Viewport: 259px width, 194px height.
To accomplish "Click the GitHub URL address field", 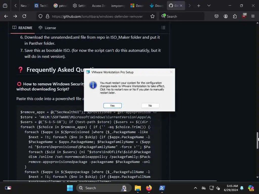I will tap(97, 16).
